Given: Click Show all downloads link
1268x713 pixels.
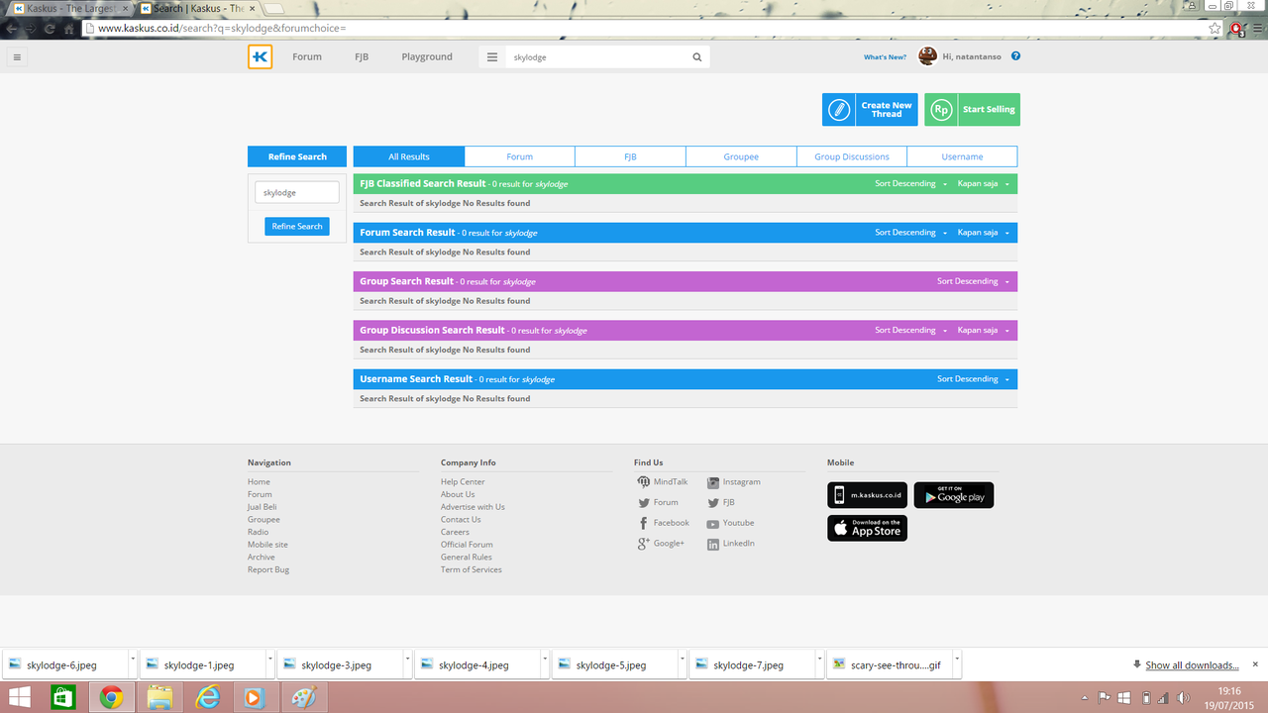Looking at the screenshot, I should (x=1192, y=665).
